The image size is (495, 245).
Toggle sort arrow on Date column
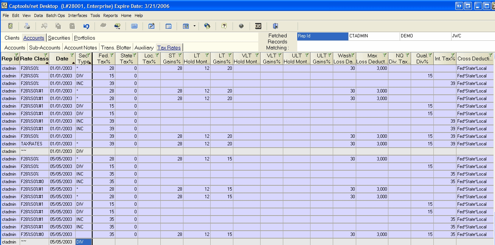pyautogui.click(x=73, y=63)
